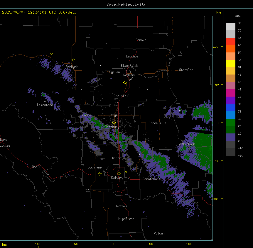
Task: Click the Vulcan town label
Action: tap(159, 233)
